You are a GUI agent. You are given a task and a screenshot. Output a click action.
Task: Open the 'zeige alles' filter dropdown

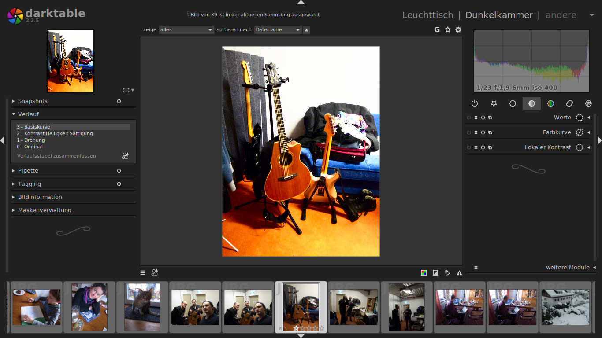[x=186, y=29]
